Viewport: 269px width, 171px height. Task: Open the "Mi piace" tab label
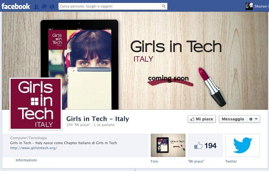pyautogui.click(x=196, y=161)
